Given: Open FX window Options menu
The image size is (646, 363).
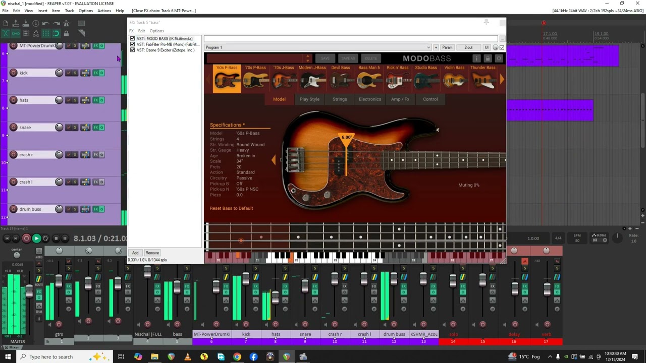Looking at the screenshot, I should click(156, 31).
